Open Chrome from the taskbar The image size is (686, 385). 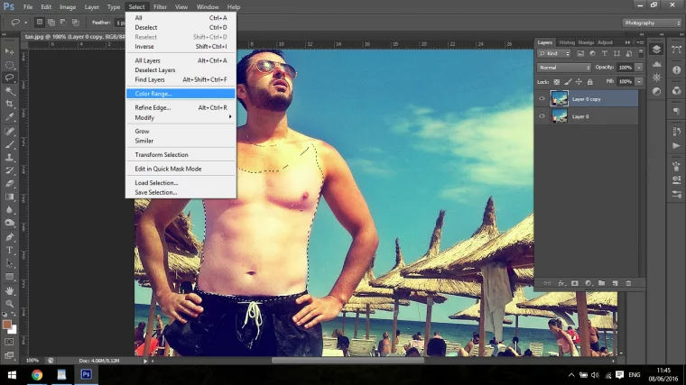(x=37, y=374)
